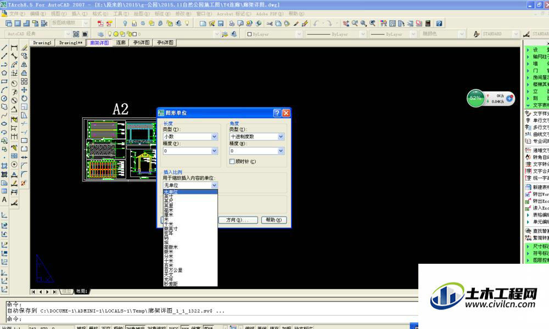Click the Save icon in the toolbar
This screenshot has width=549, height=329.
(x=221, y=24)
